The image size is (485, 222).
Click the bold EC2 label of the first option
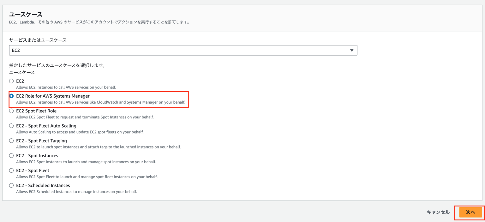[x=20, y=81]
